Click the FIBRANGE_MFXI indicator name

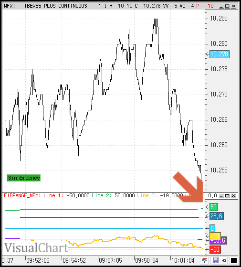(x=22, y=195)
